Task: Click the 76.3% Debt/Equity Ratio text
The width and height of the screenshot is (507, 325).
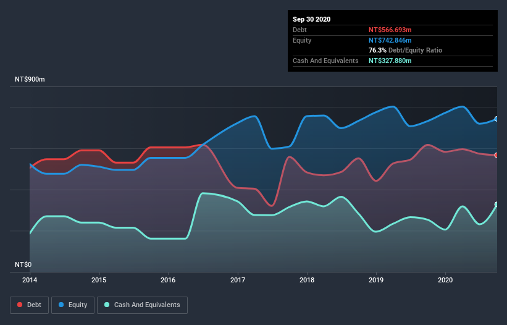Action: coord(406,50)
